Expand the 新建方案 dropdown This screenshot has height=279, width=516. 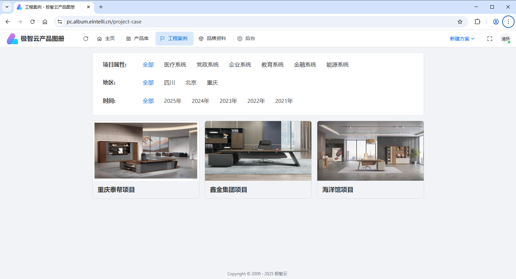pos(462,39)
